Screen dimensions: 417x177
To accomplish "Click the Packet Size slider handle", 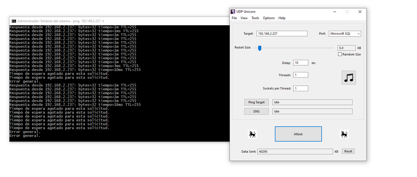I will [x=260, y=48].
